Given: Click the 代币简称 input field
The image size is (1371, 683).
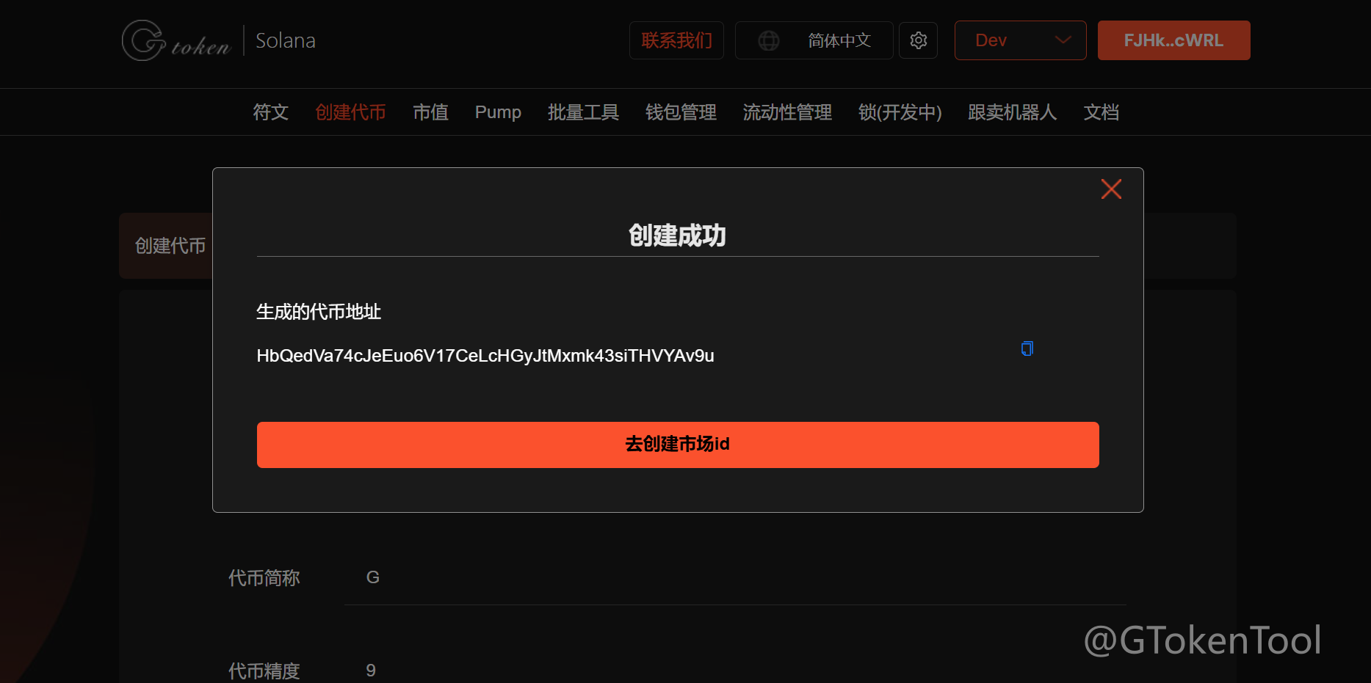Looking at the screenshot, I should click(734, 578).
